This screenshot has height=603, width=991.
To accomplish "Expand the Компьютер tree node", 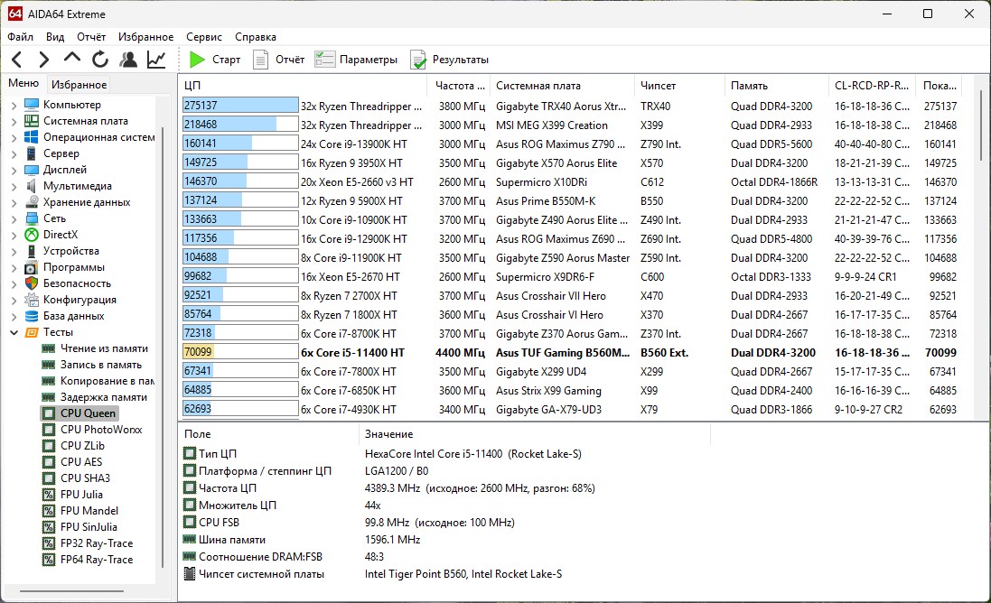I will click(x=14, y=105).
